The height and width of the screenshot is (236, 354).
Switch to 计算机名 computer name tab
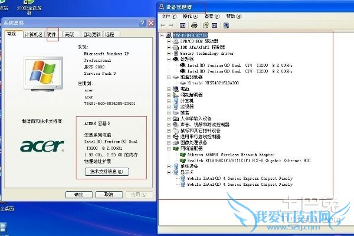[34, 34]
